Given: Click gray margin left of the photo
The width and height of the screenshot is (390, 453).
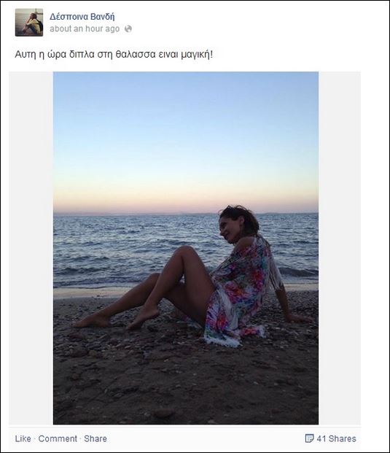Looking at the screenshot, I should (x=31, y=248).
